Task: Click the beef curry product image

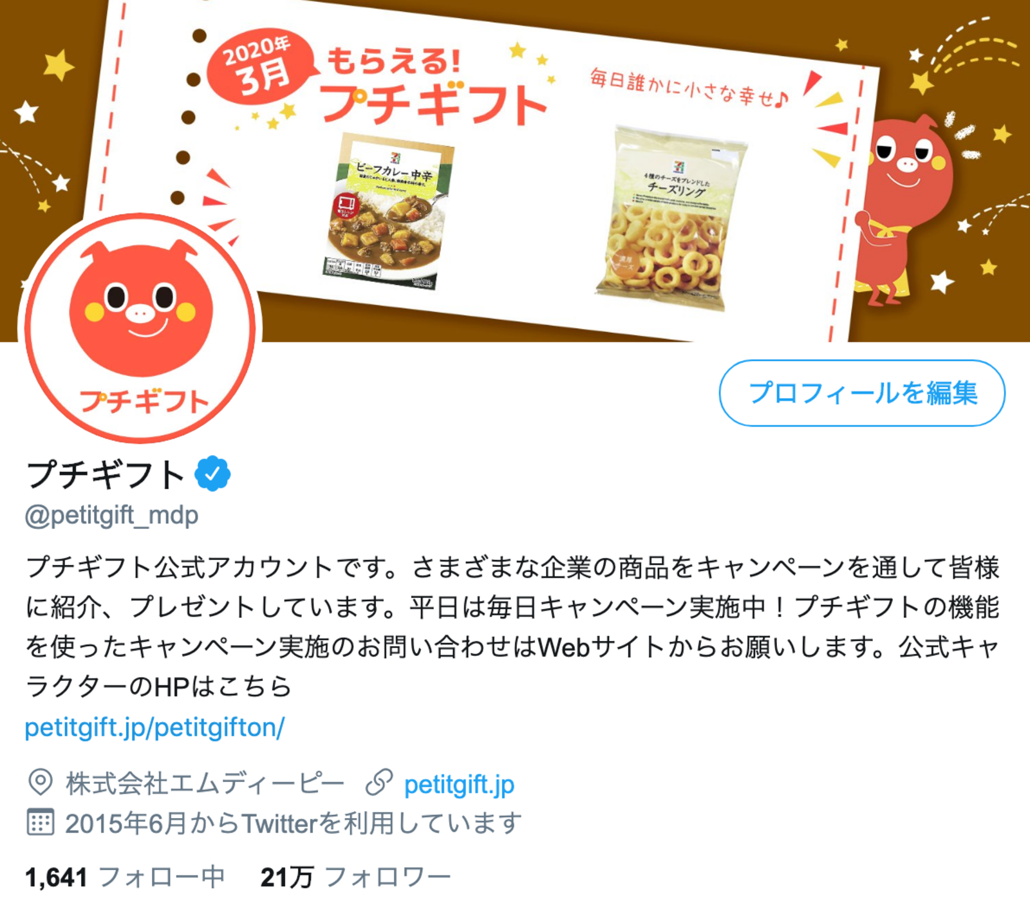Action: [x=388, y=212]
